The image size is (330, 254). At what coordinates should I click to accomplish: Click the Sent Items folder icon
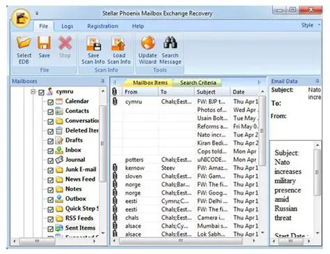pyautogui.click(x=59, y=228)
